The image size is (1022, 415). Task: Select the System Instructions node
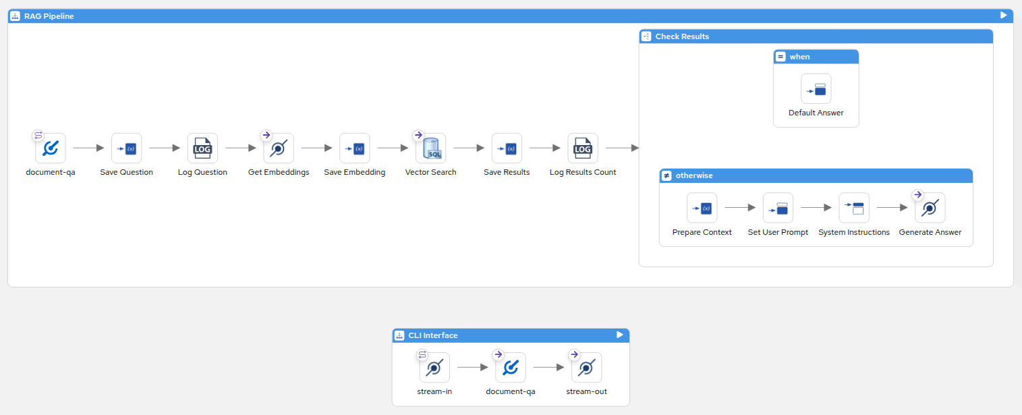854,208
